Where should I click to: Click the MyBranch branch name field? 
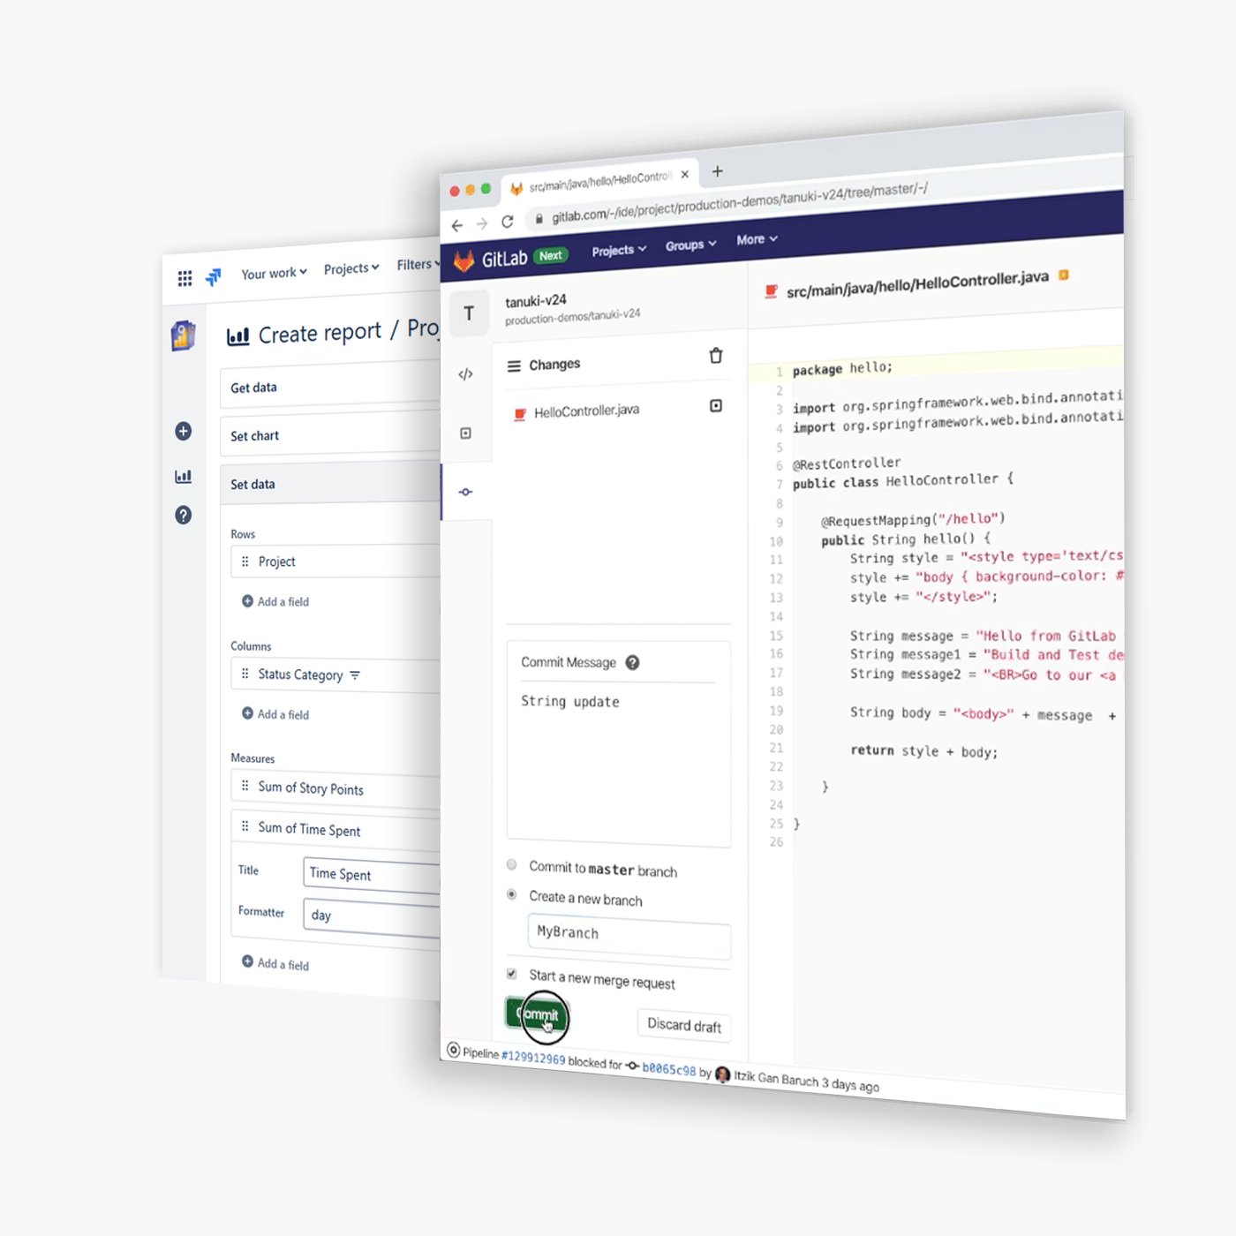click(x=629, y=935)
